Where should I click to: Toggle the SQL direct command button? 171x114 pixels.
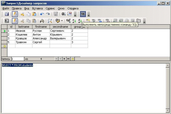click(83, 14)
